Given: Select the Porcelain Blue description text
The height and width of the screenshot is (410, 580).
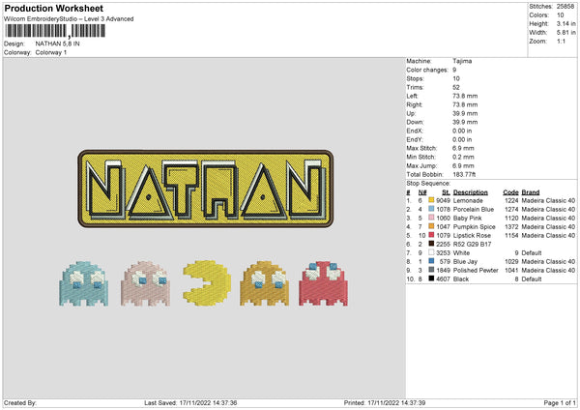Looking at the screenshot, I should point(474,210).
